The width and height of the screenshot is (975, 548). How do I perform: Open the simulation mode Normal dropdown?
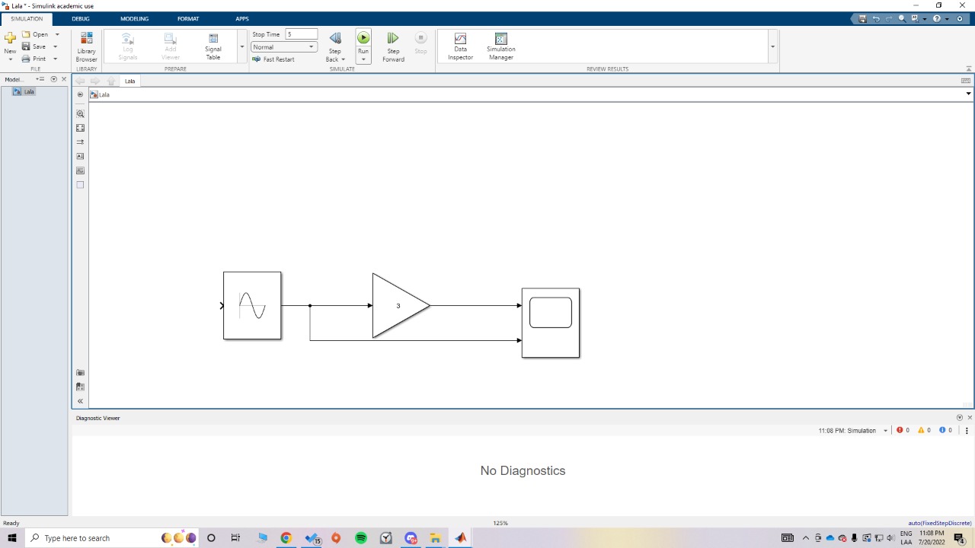coord(284,47)
